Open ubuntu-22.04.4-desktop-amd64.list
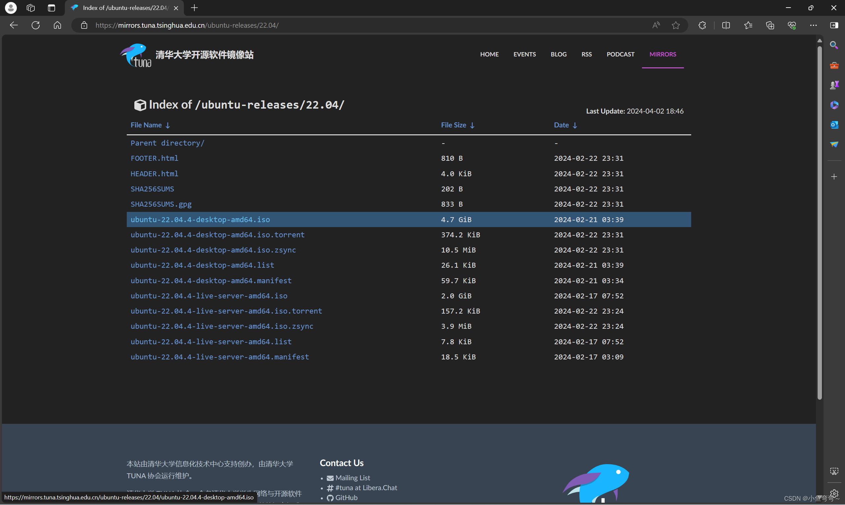 (x=202, y=265)
